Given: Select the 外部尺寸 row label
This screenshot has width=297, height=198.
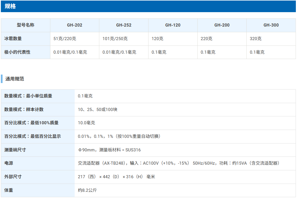Looking at the screenshot, I should tap(13, 177).
